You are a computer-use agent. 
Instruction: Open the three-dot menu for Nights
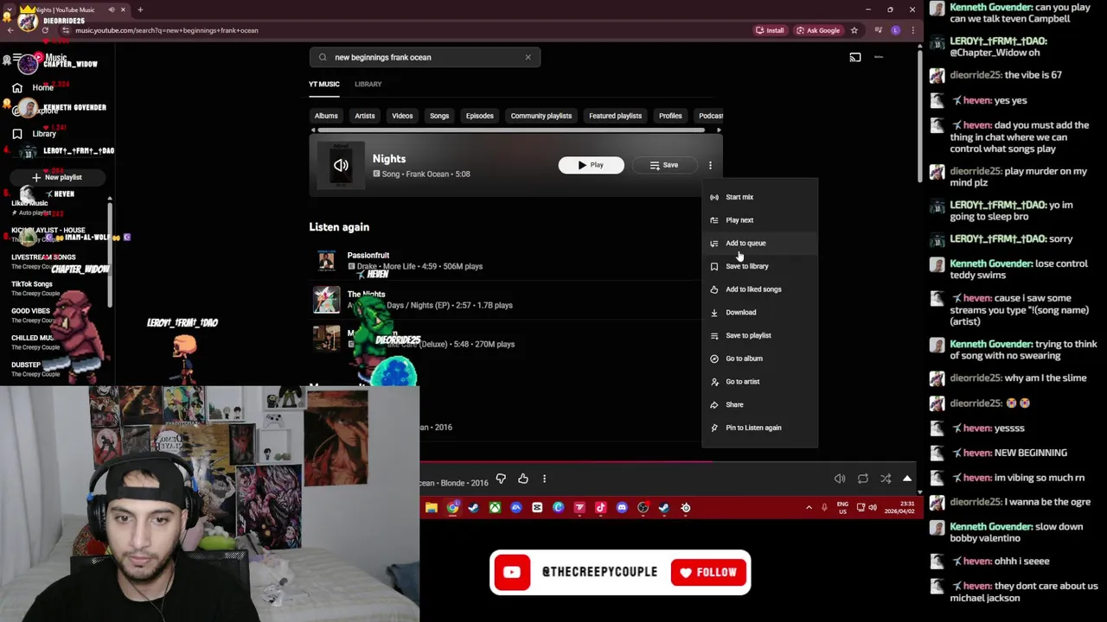click(x=710, y=165)
